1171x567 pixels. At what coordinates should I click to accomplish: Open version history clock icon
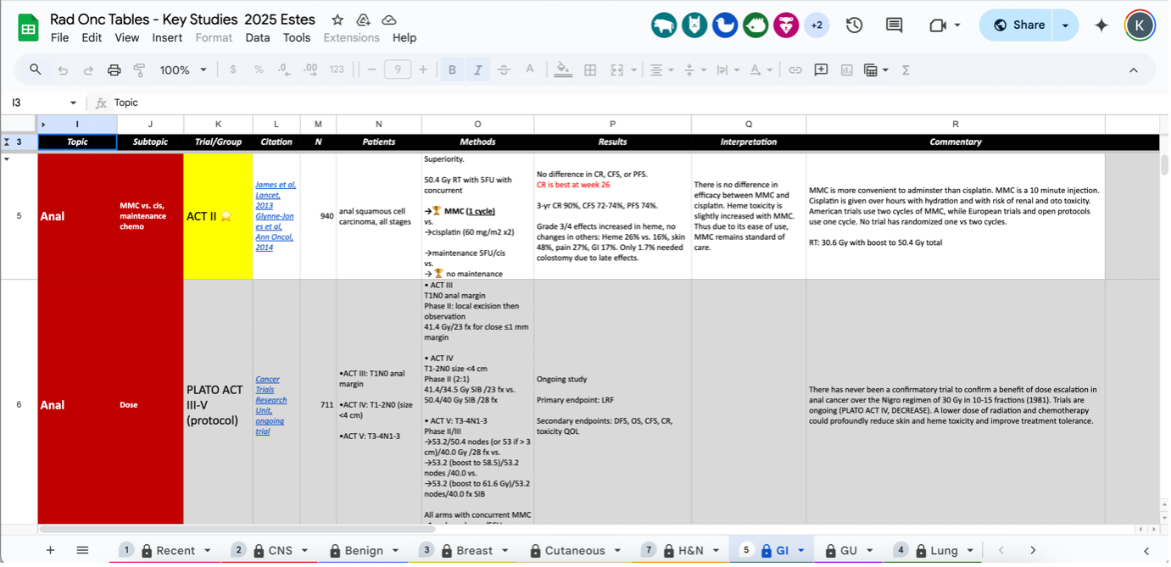[854, 25]
